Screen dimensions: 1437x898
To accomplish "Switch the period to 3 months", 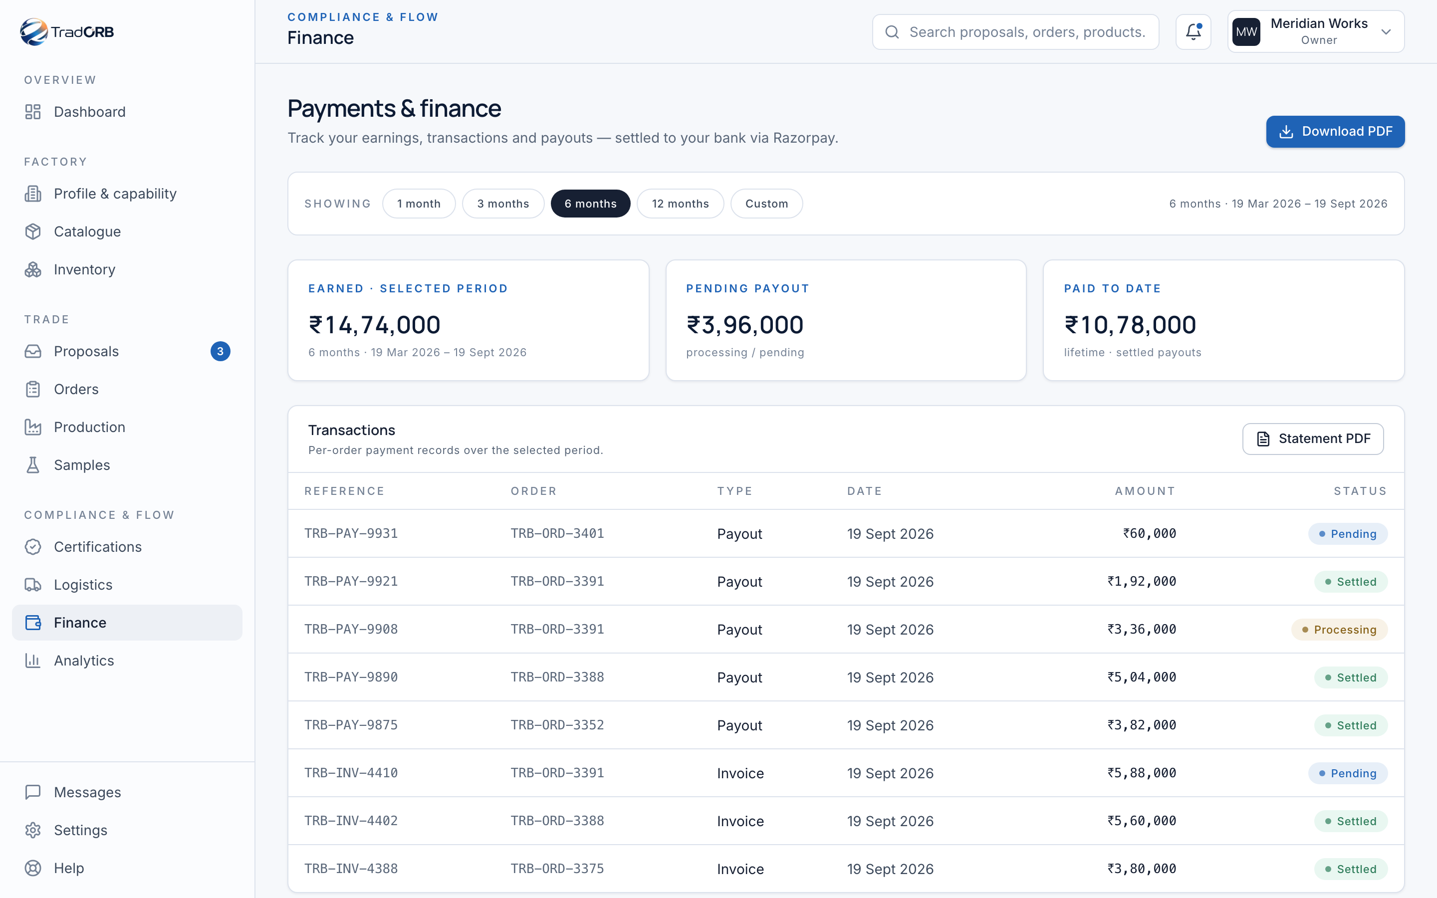I will [503, 204].
